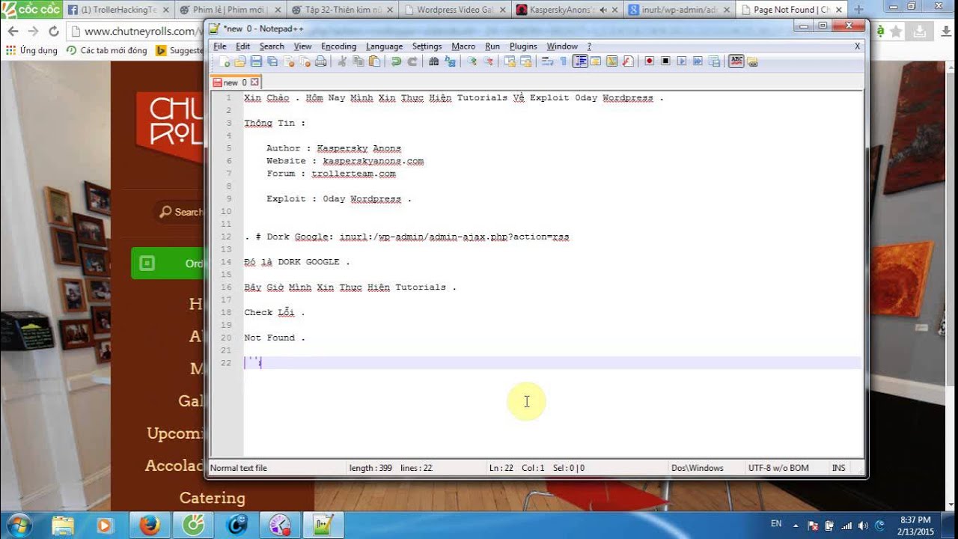Toggle the indent guide button

(x=580, y=61)
